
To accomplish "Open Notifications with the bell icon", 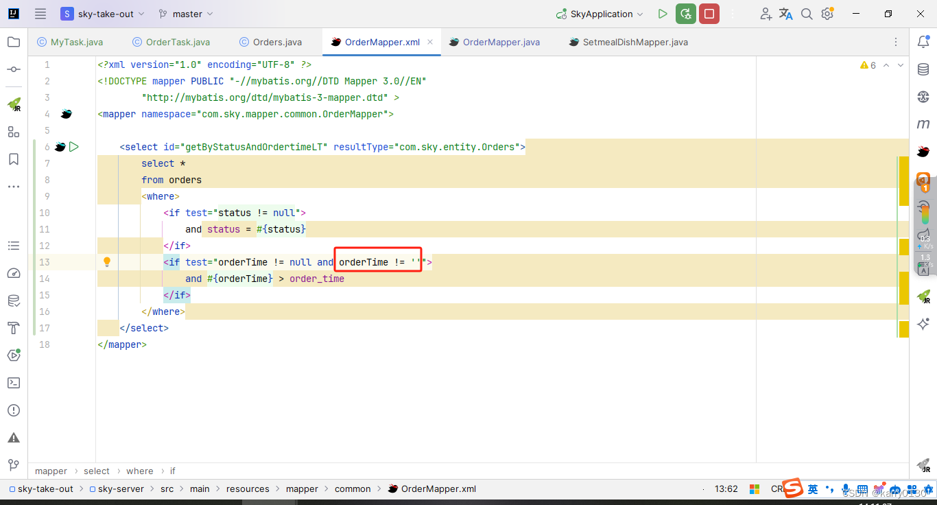I will [x=923, y=42].
